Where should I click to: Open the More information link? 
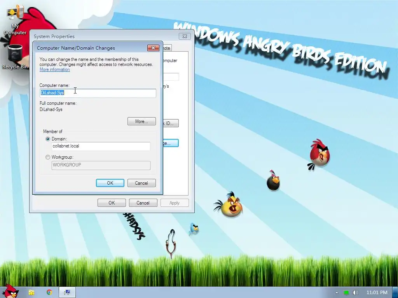[x=54, y=69]
